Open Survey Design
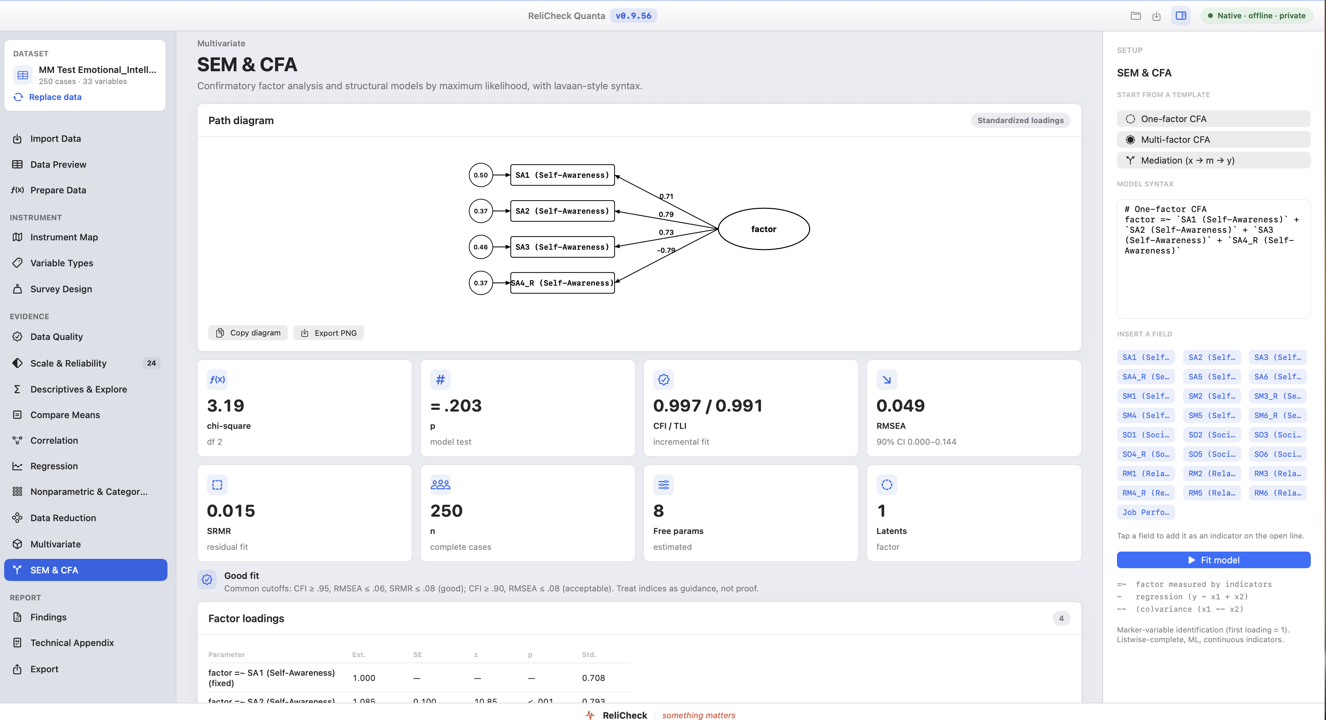1326x720 pixels. 85,289
